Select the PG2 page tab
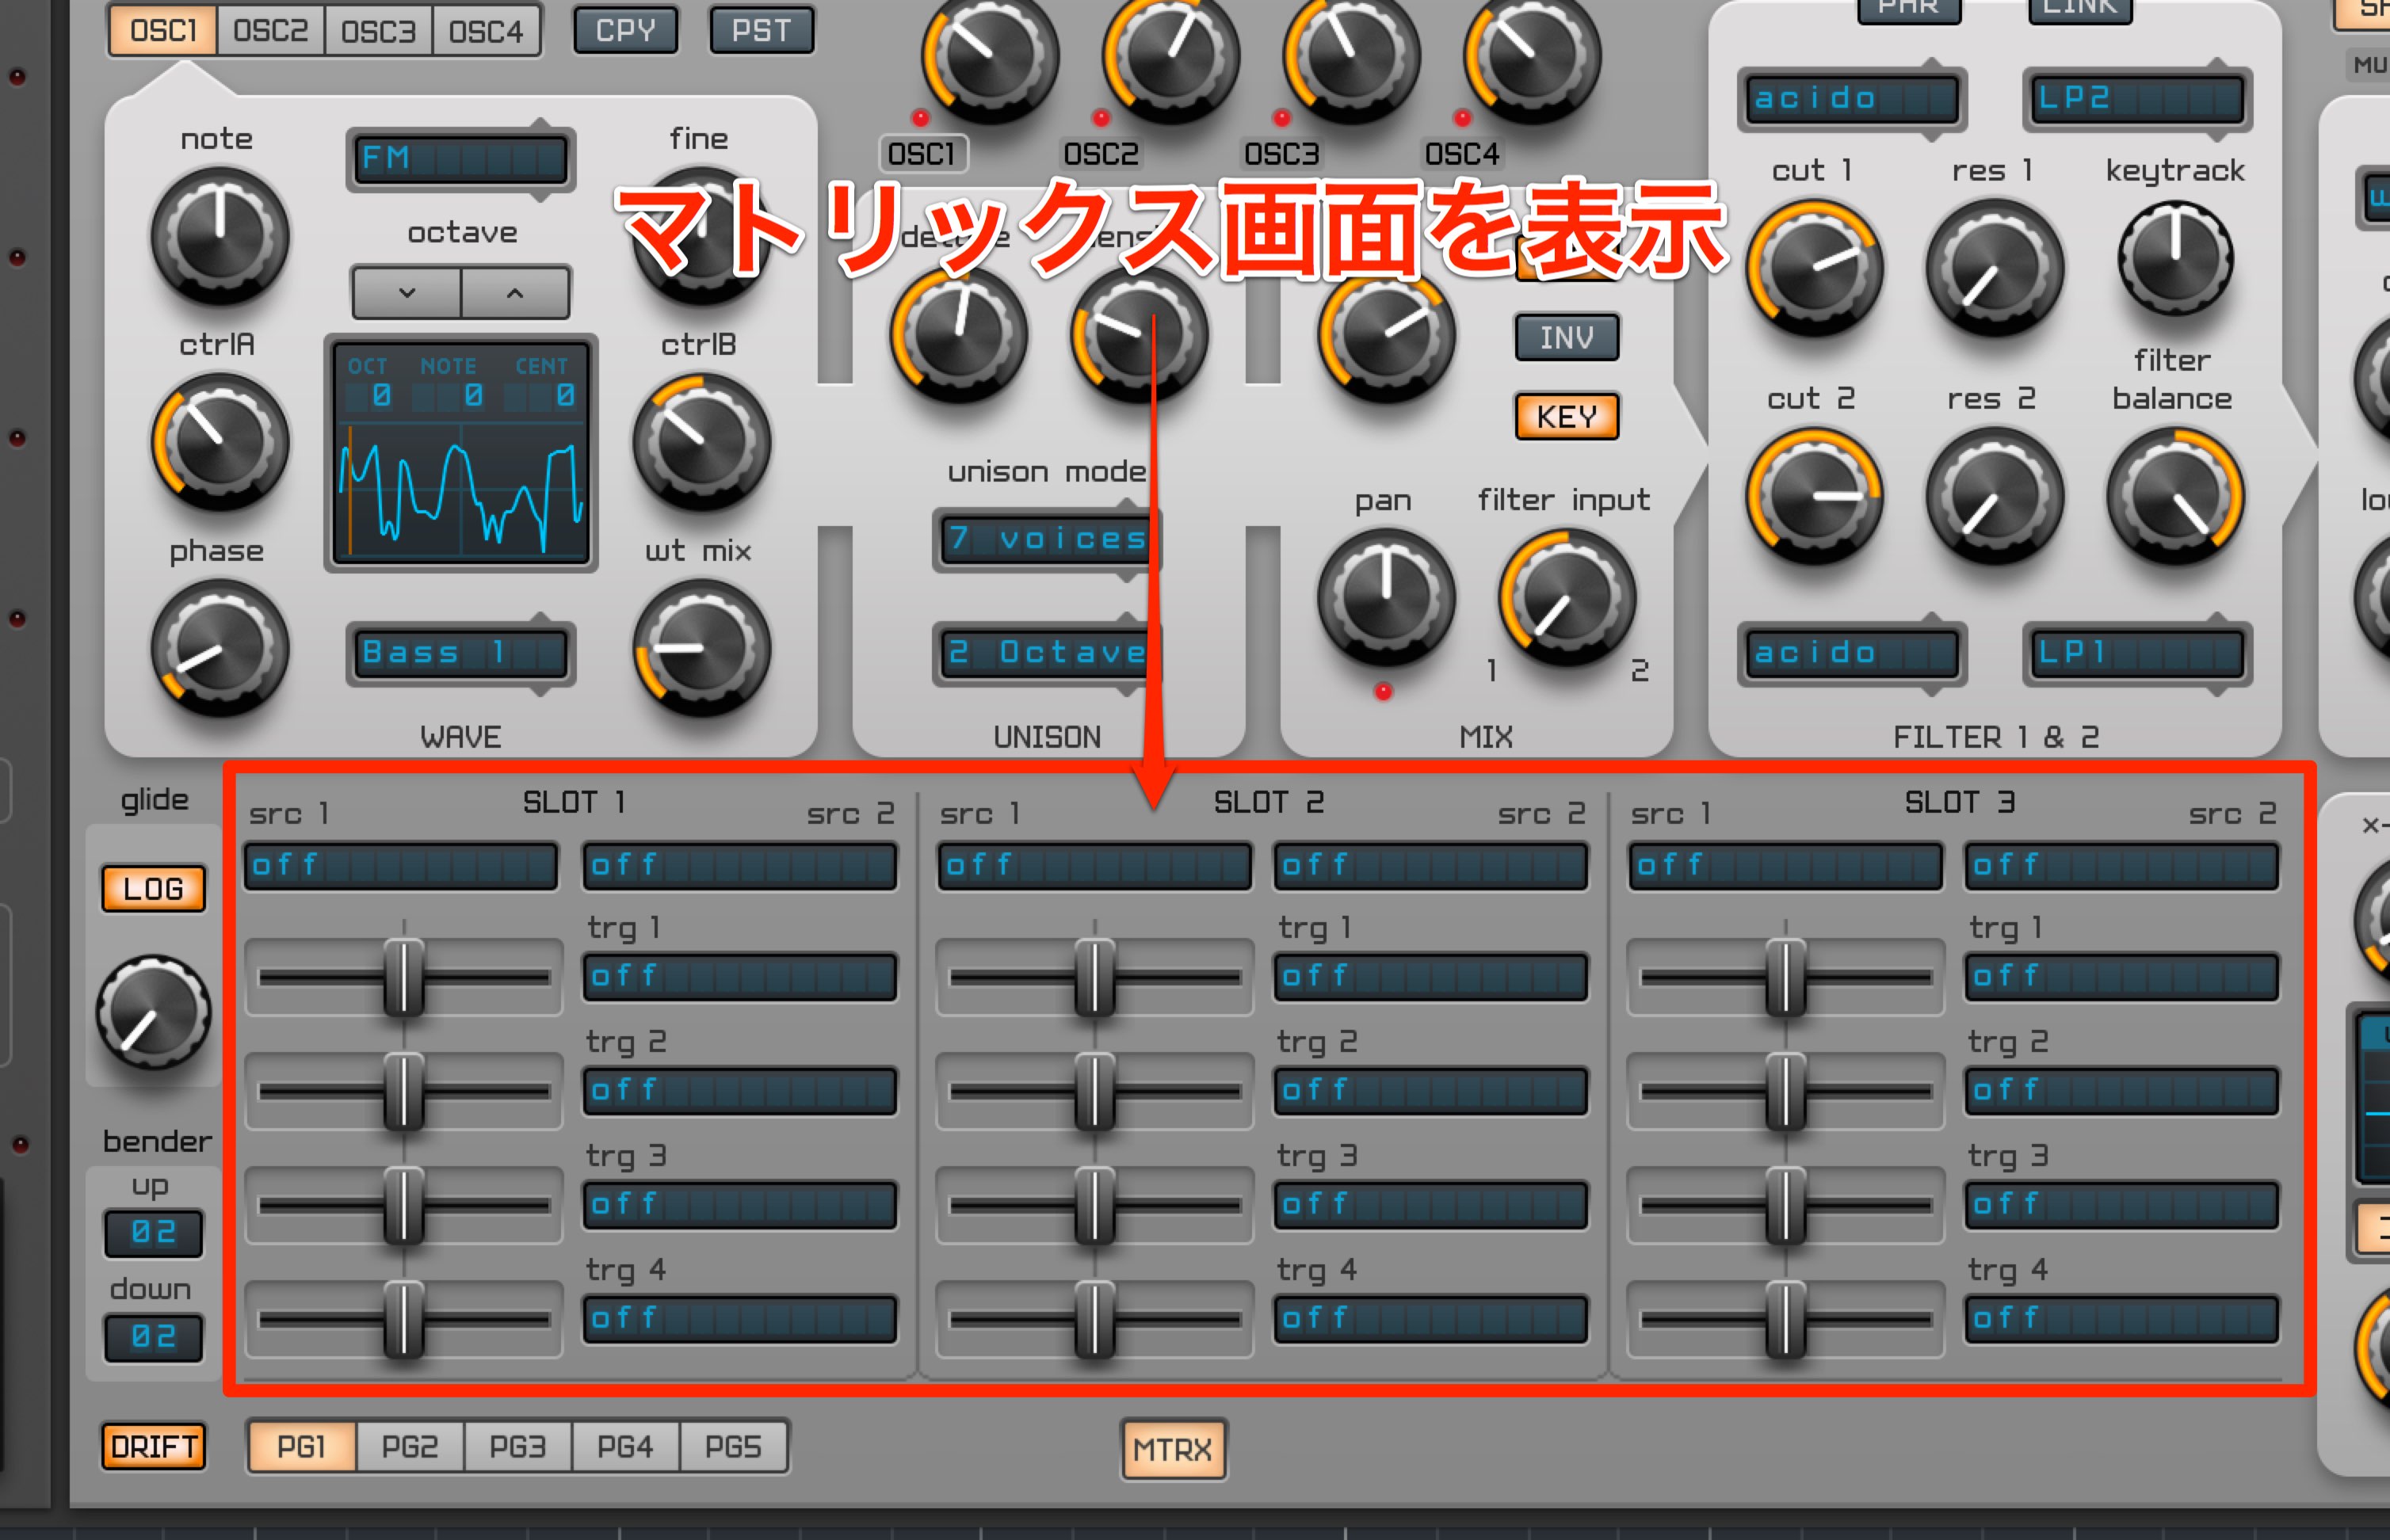 [409, 1447]
